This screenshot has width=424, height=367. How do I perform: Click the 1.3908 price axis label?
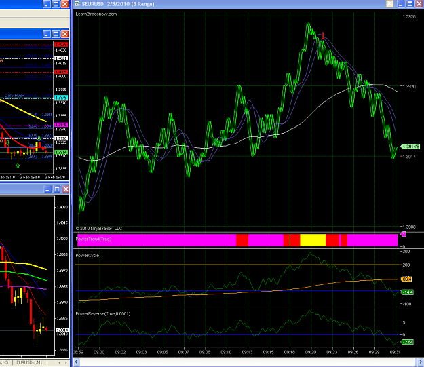tap(409, 227)
